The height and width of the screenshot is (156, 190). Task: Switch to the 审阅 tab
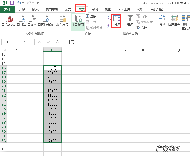point(95,9)
